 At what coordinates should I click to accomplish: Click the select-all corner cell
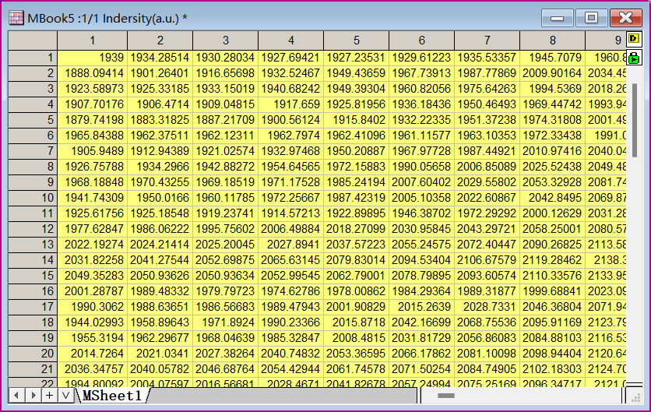32,40
